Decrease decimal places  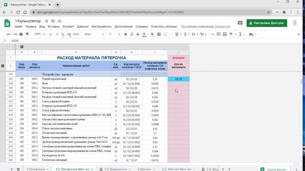[63, 34]
